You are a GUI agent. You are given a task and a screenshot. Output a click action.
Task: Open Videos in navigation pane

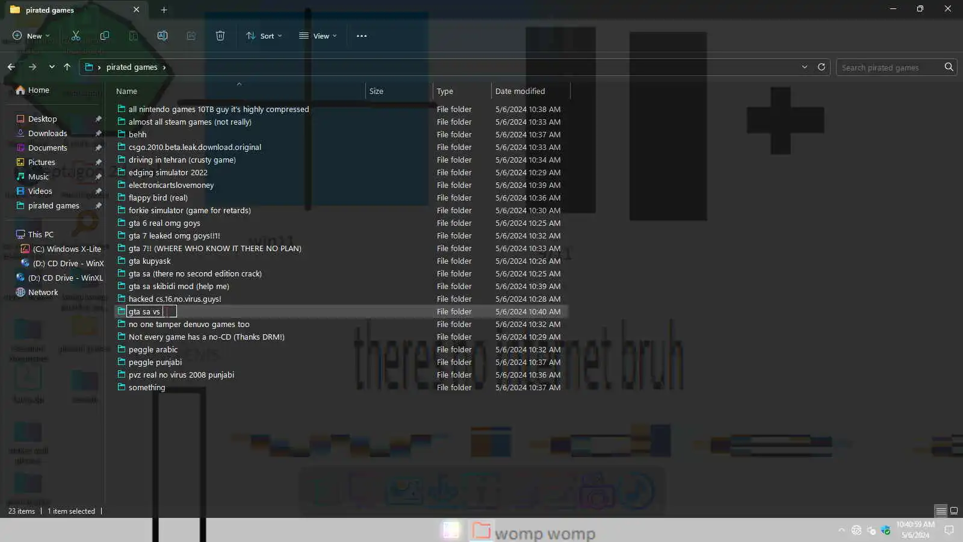point(40,191)
